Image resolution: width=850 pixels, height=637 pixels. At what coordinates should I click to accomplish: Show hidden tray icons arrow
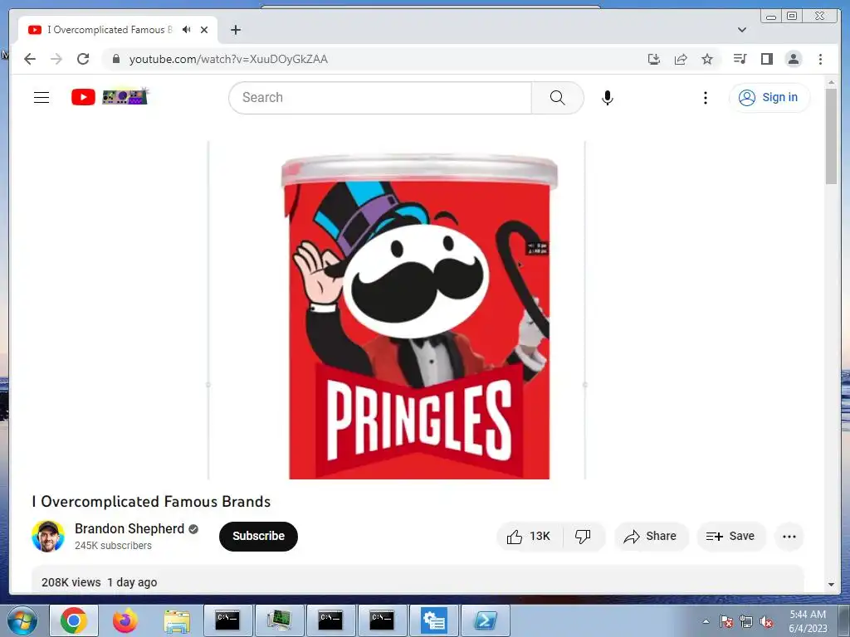click(706, 622)
